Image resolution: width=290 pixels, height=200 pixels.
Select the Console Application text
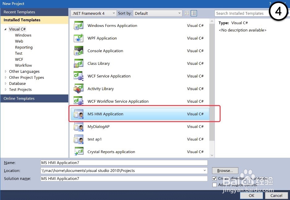point(105,51)
